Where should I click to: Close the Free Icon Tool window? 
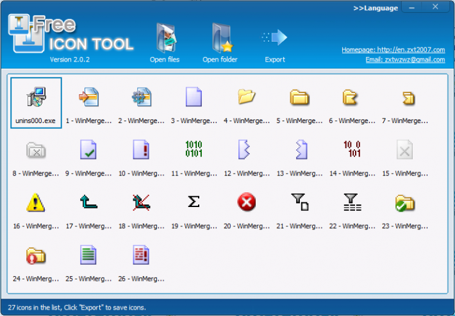coord(435,7)
